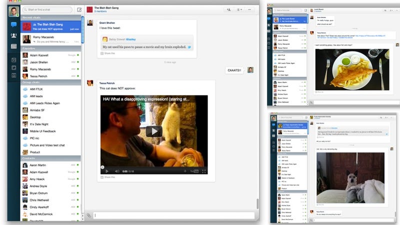Image resolution: width=400 pixels, height=225 pixels.
Task: Open the list view dropdown in header
Action: (239, 9)
